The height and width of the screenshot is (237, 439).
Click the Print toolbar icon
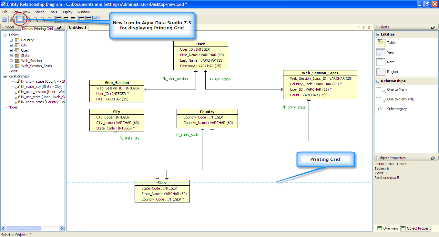(13, 19)
